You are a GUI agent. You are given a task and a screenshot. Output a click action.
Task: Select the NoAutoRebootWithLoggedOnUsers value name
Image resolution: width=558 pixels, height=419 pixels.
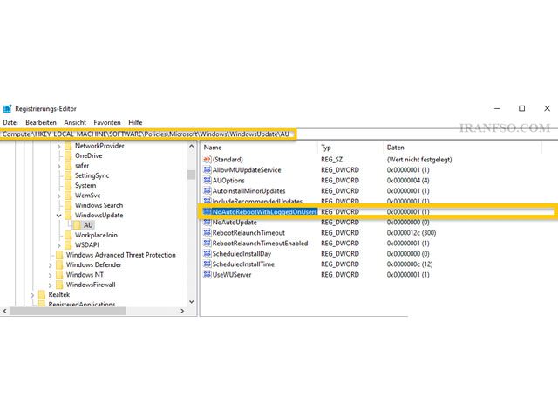click(264, 212)
